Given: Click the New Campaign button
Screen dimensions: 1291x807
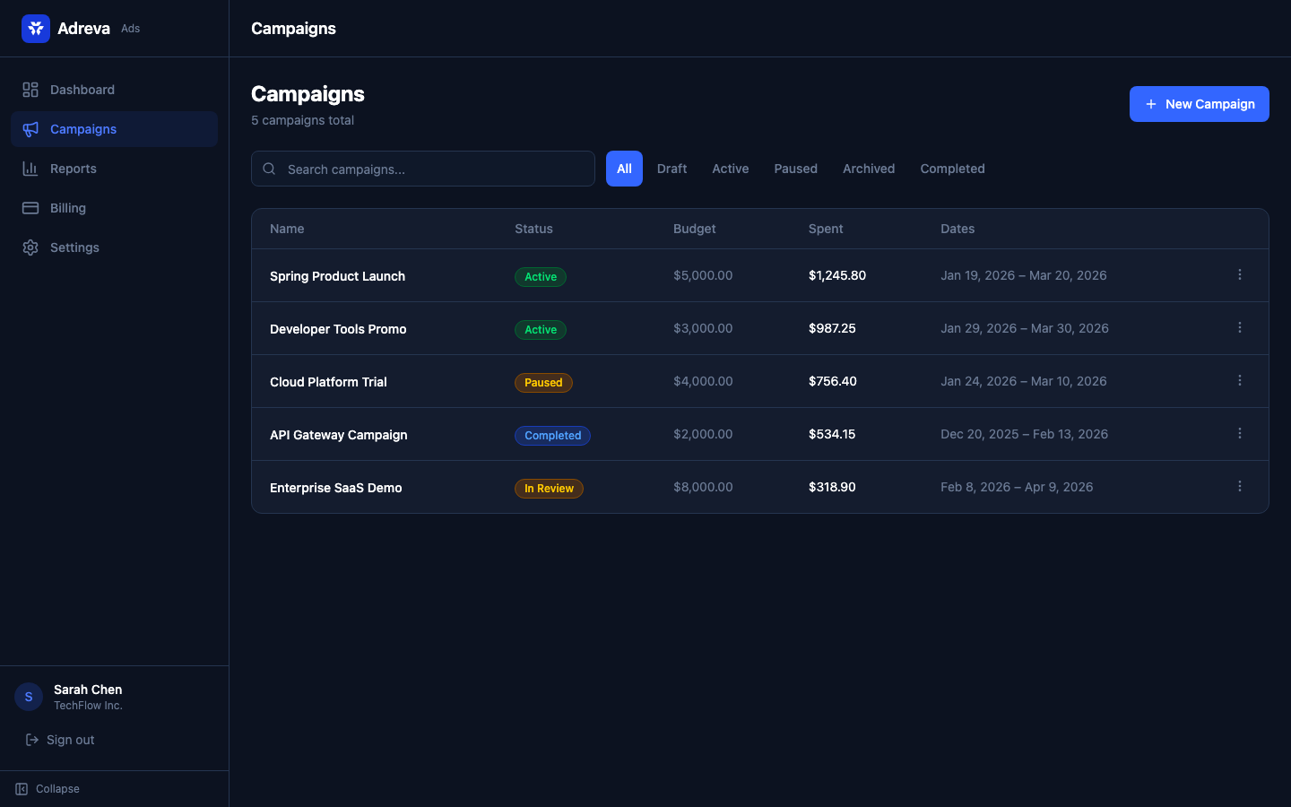Looking at the screenshot, I should click(x=1199, y=104).
